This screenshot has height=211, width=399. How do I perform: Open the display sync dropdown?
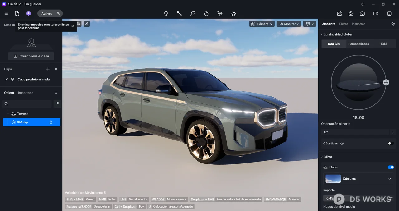310,24
